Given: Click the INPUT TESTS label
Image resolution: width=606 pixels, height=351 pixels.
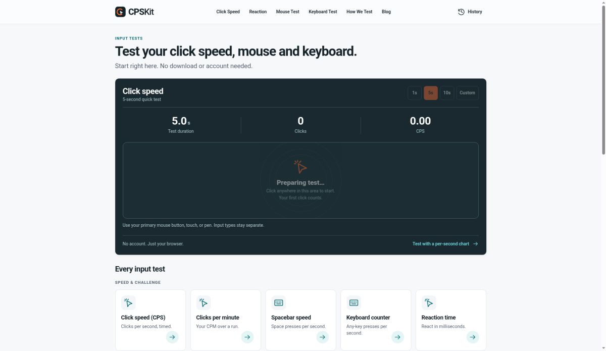Looking at the screenshot, I should (129, 38).
